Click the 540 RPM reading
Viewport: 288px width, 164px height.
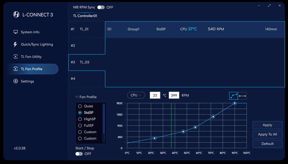pyautogui.click(x=216, y=29)
